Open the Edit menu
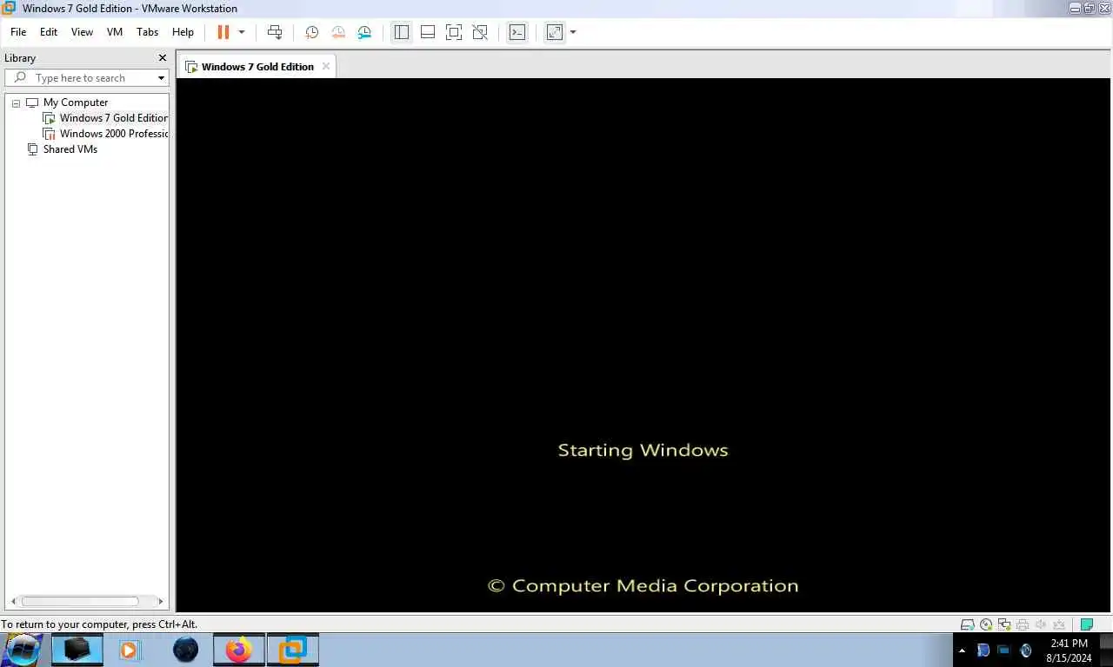1113x667 pixels. point(49,32)
